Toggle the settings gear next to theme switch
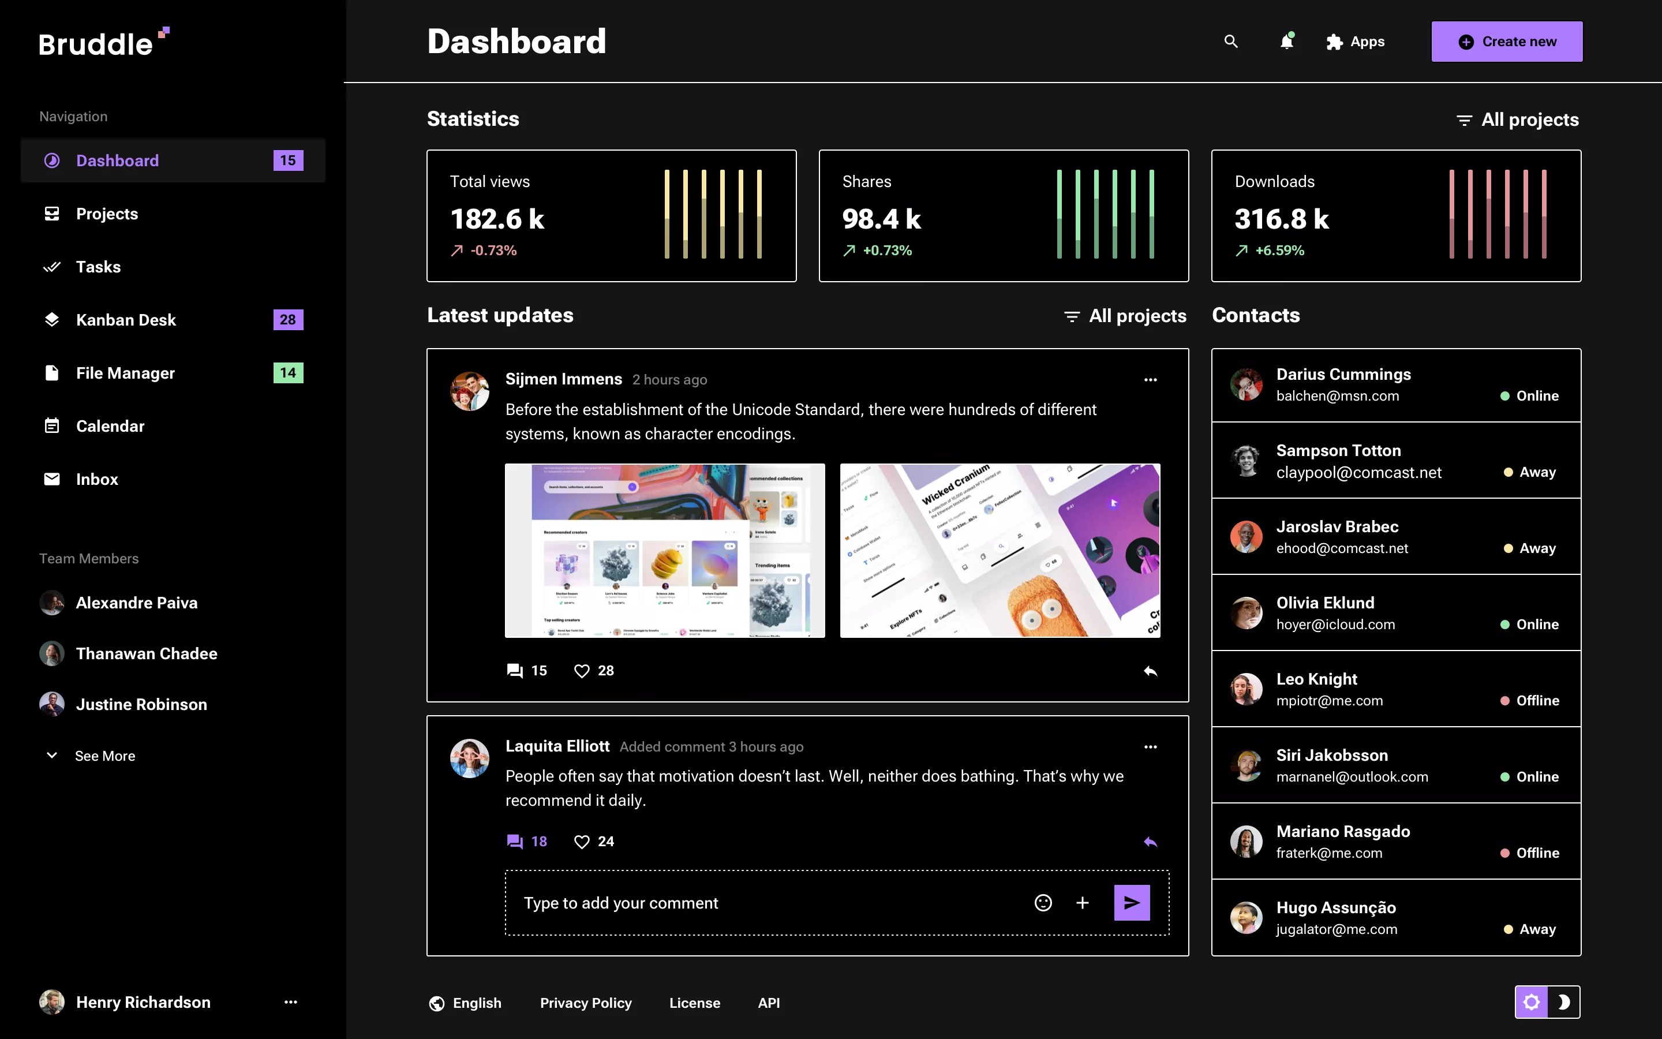This screenshot has width=1662, height=1039. (x=1533, y=1002)
